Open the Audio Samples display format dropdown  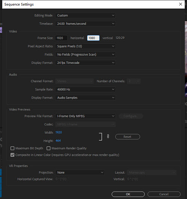click(x=85, y=98)
